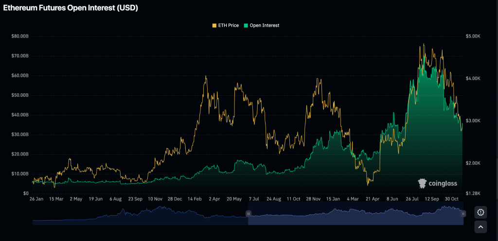Image resolution: width=498 pixels, height=241 pixels.
Task: Click the left handle of the range slider
Action: pyautogui.click(x=248, y=213)
